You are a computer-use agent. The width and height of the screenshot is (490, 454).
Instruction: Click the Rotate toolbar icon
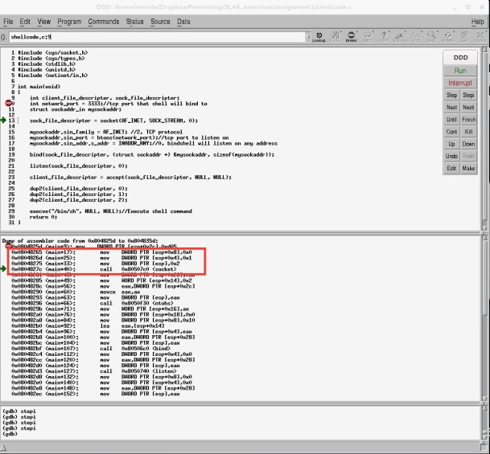448,36
